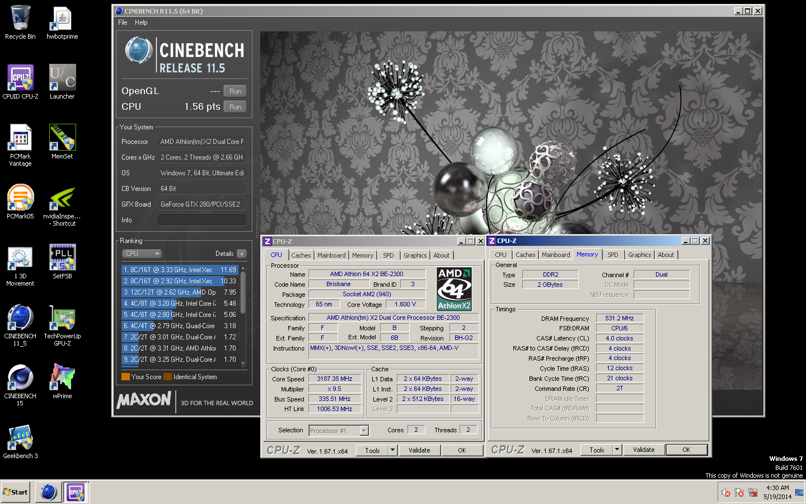Open About tab in left CPU-Z
This screenshot has width=806, height=504.
pos(442,255)
